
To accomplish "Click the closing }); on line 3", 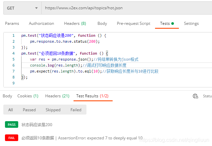I will click(x=24, y=47).
